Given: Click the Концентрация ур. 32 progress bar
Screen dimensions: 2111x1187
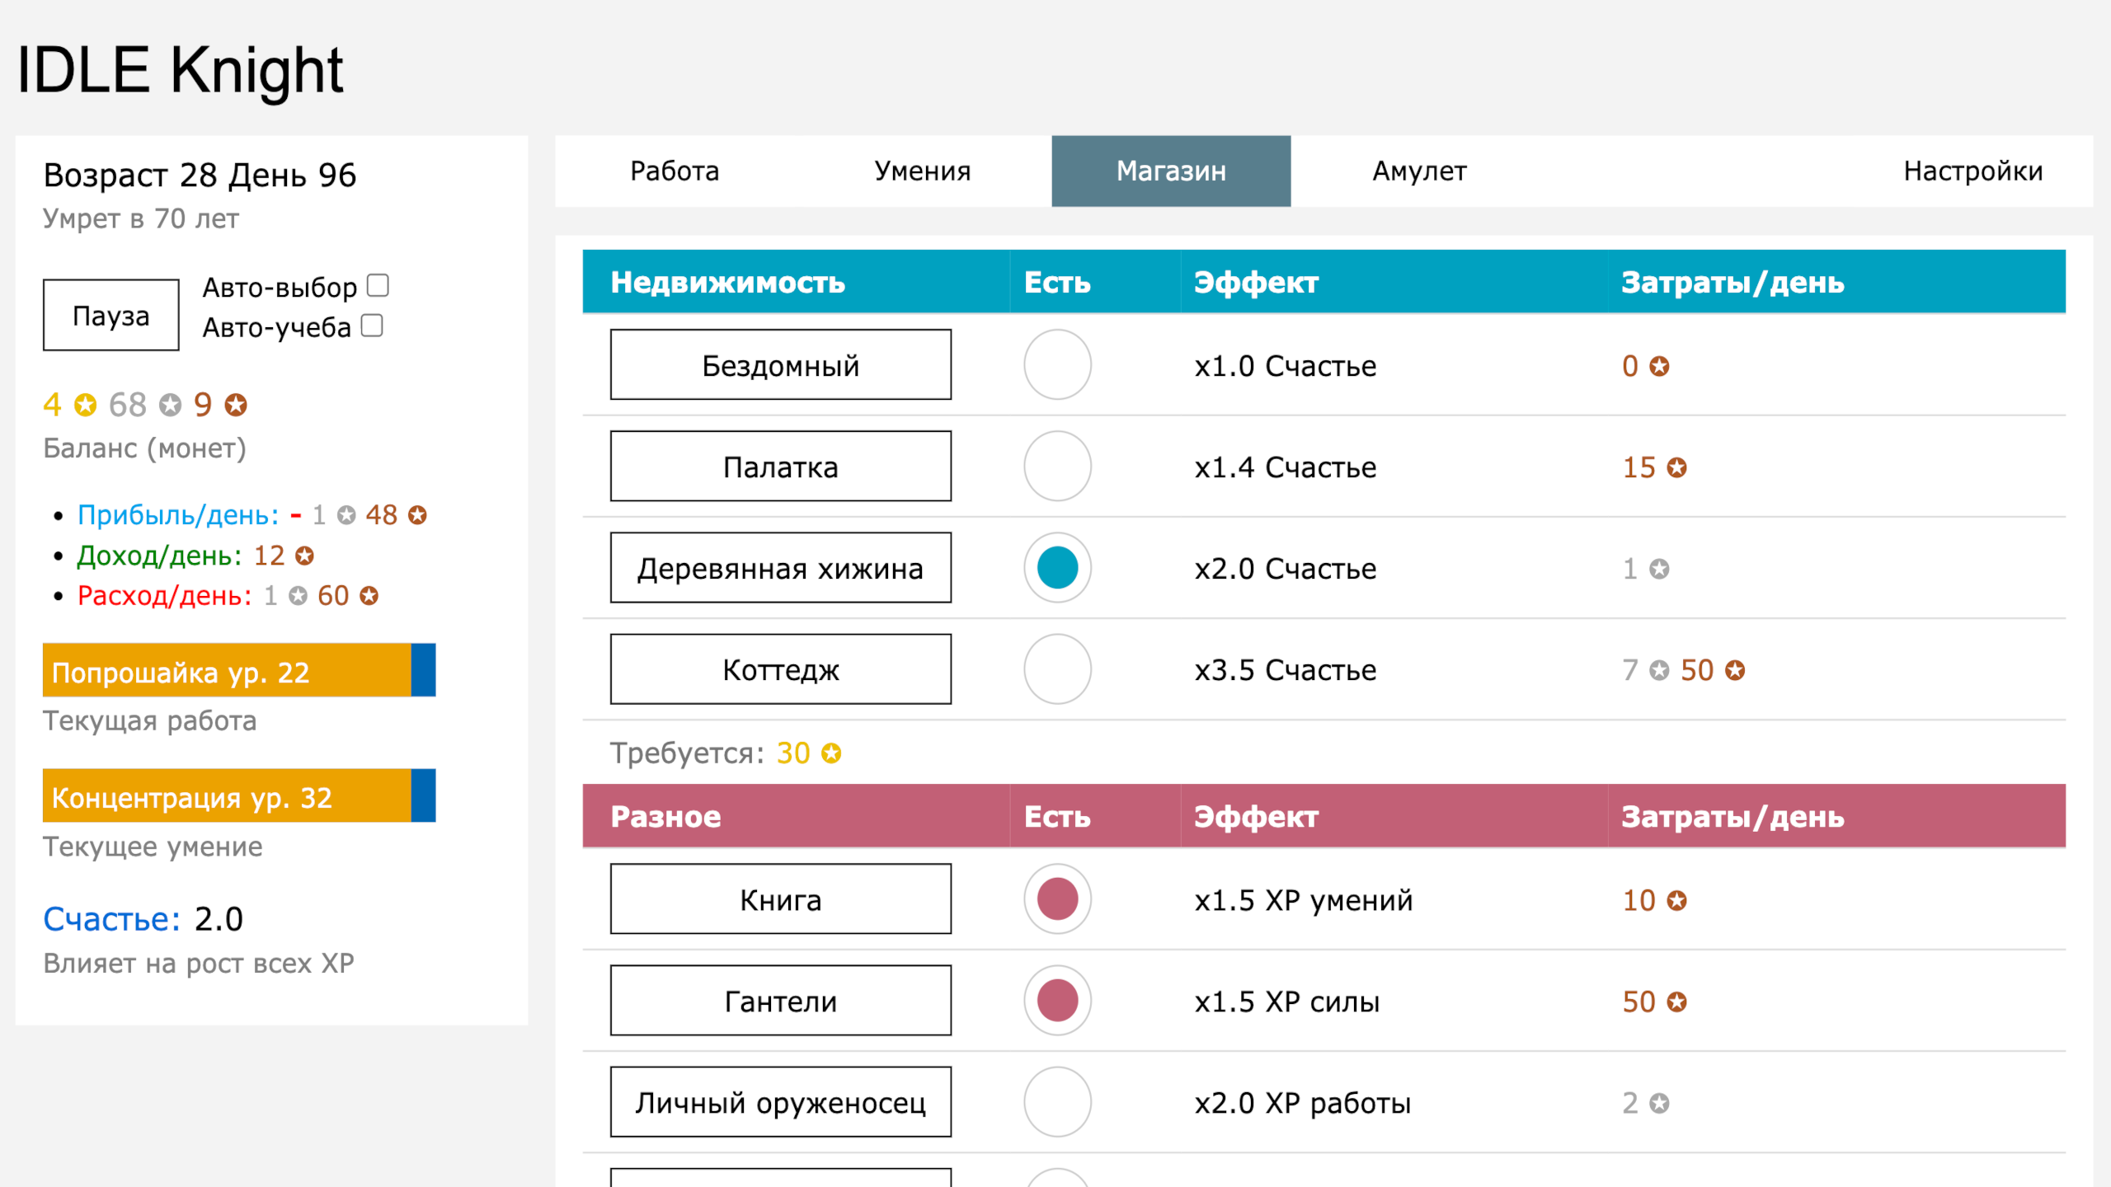Looking at the screenshot, I should click(238, 795).
